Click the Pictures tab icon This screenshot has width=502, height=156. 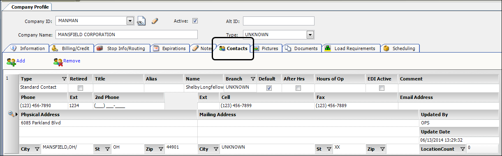coord(256,48)
